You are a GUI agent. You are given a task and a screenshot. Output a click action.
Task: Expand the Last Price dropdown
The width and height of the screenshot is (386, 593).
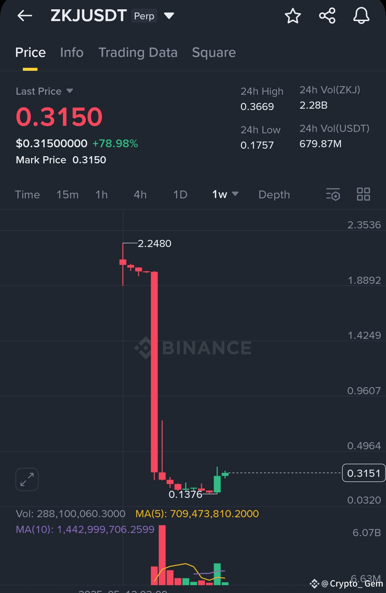(x=70, y=91)
